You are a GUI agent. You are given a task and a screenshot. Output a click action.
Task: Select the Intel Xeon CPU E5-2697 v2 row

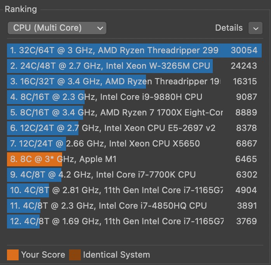pos(134,128)
